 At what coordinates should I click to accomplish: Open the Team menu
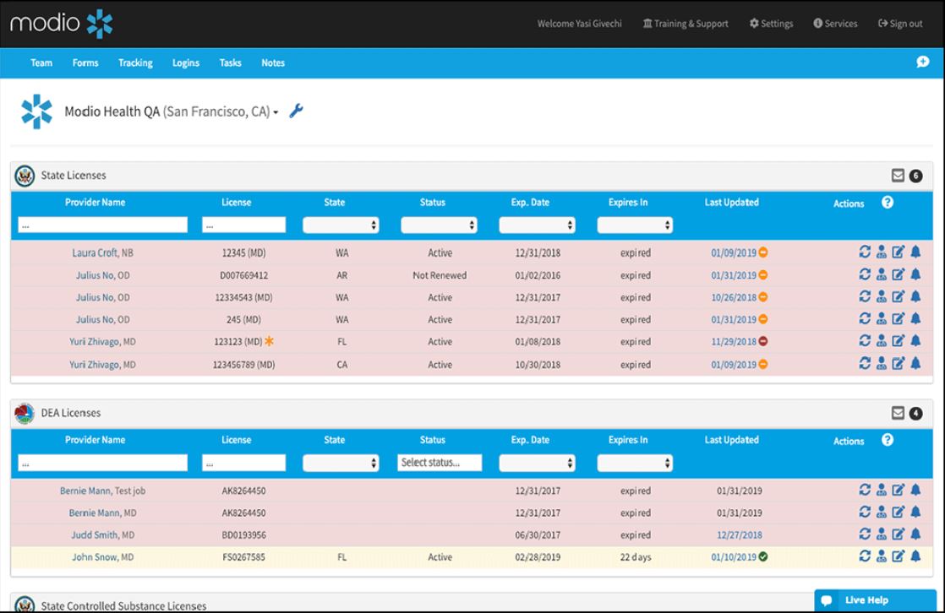click(x=41, y=62)
